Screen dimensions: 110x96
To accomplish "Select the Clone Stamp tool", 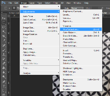I will coord(4,54).
